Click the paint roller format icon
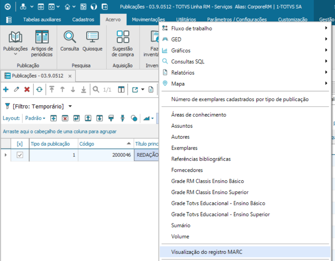 coord(111,118)
